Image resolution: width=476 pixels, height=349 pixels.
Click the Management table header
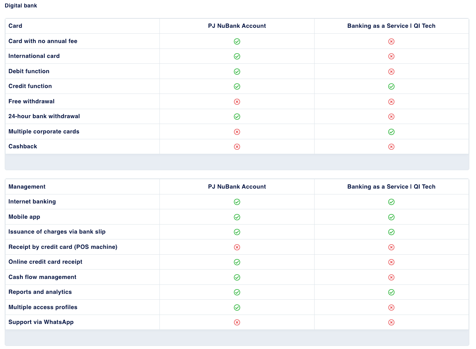[x=27, y=187]
